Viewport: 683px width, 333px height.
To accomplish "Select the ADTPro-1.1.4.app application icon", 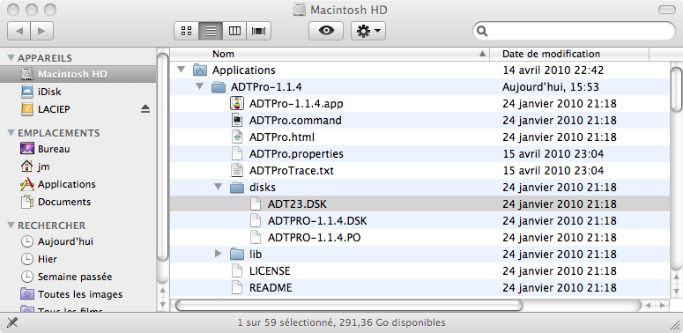I will point(236,104).
